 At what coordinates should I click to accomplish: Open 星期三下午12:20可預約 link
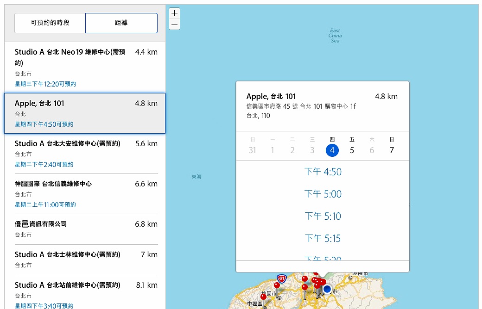pos(45,84)
